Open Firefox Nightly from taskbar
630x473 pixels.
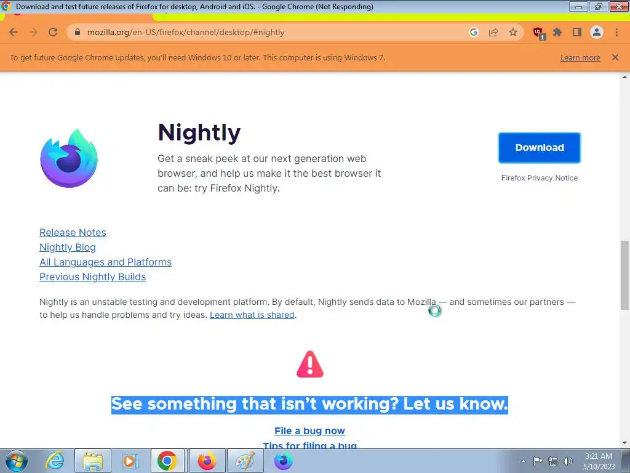283,461
